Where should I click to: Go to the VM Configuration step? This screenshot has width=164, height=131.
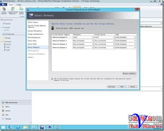34,37
